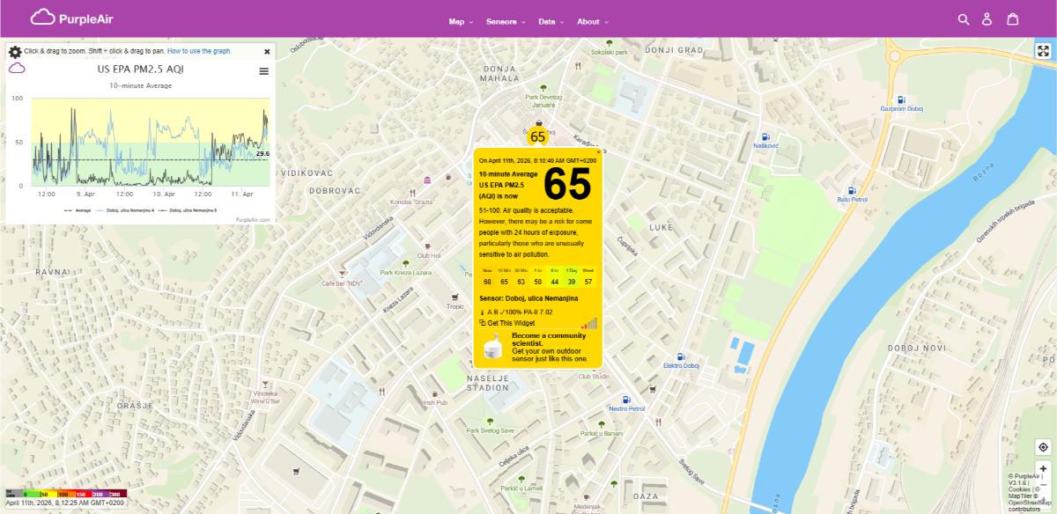Open the graph panel hamburger menu
Screen dimensions: 1057x514
pos(262,72)
